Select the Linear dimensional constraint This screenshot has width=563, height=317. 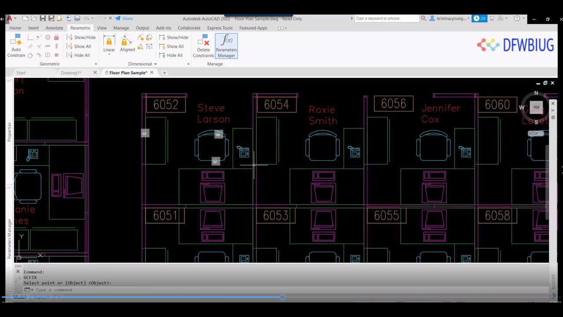point(109,44)
